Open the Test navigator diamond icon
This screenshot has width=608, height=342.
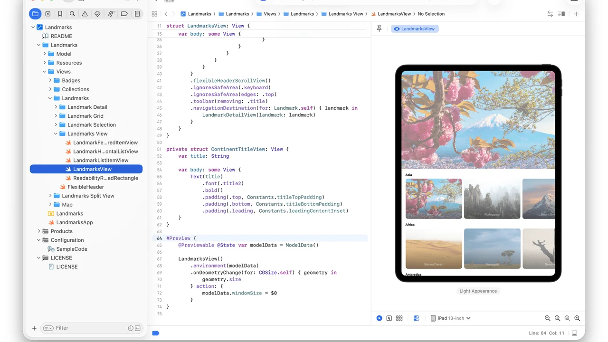(x=97, y=14)
